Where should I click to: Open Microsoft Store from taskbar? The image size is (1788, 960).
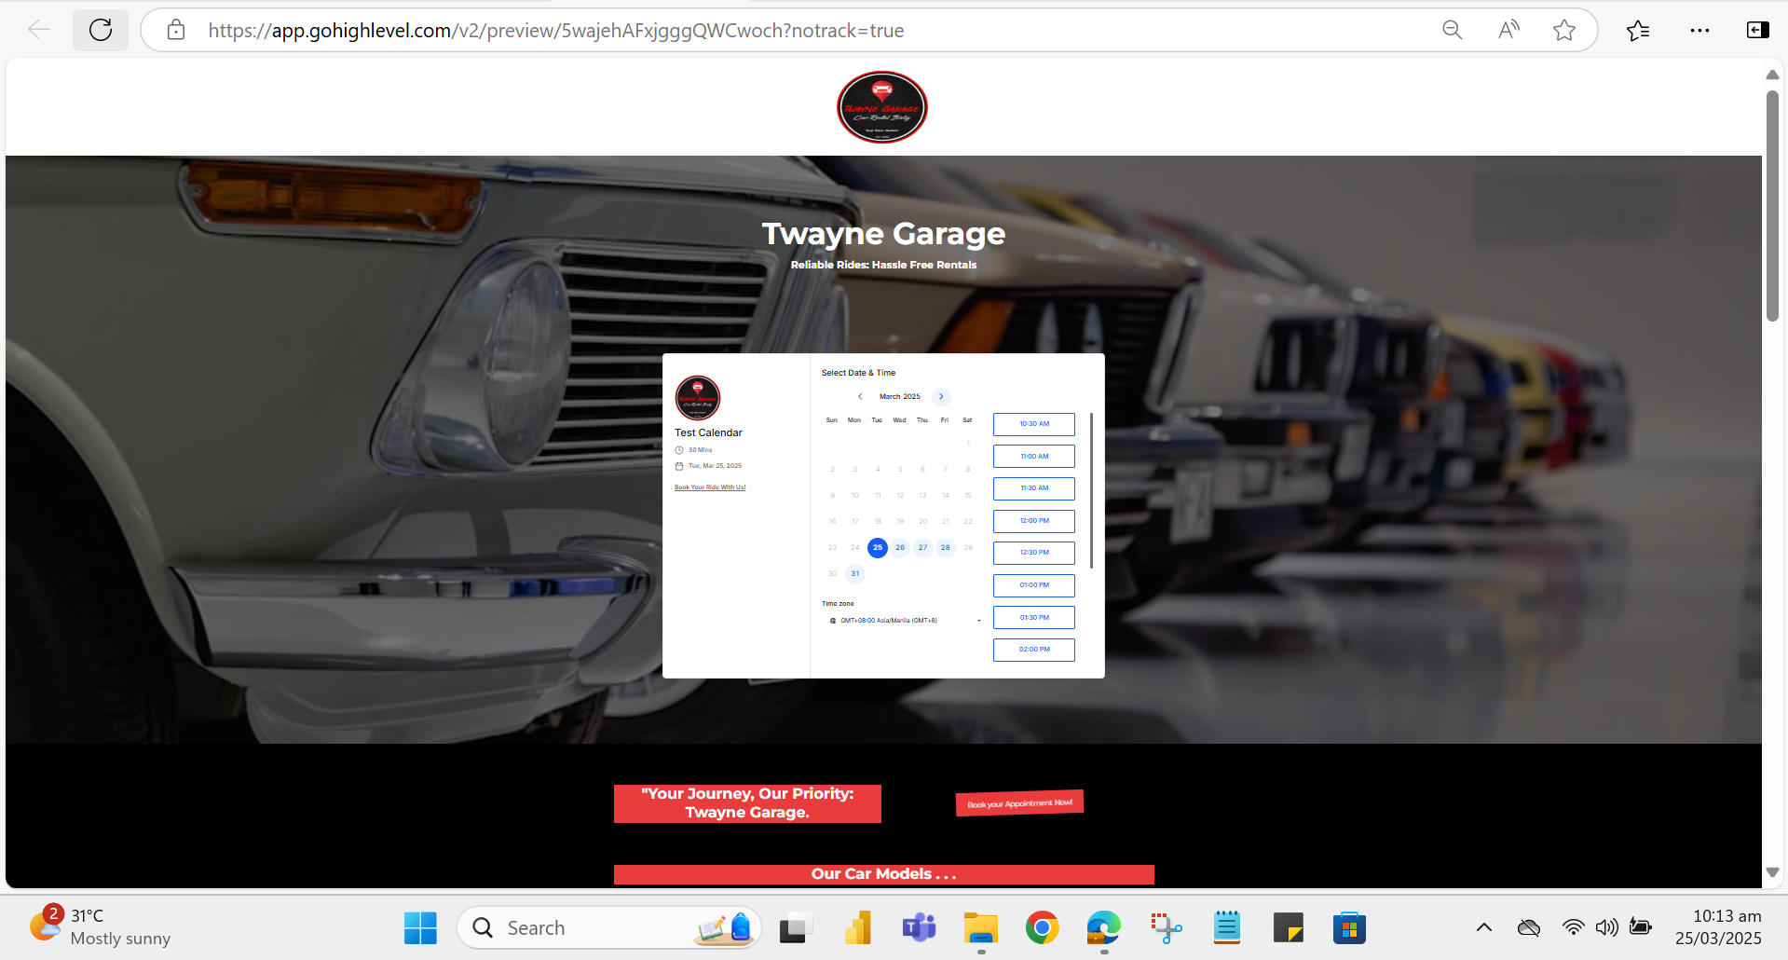pyautogui.click(x=1349, y=927)
